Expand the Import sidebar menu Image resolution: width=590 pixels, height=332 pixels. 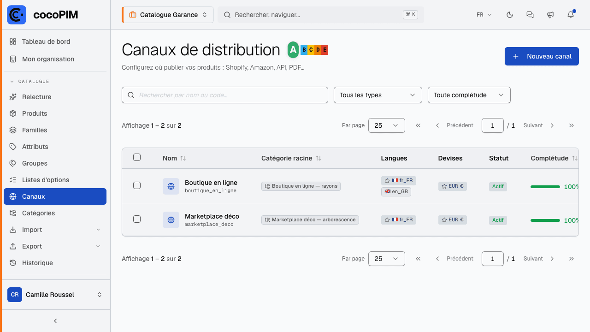click(55, 230)
